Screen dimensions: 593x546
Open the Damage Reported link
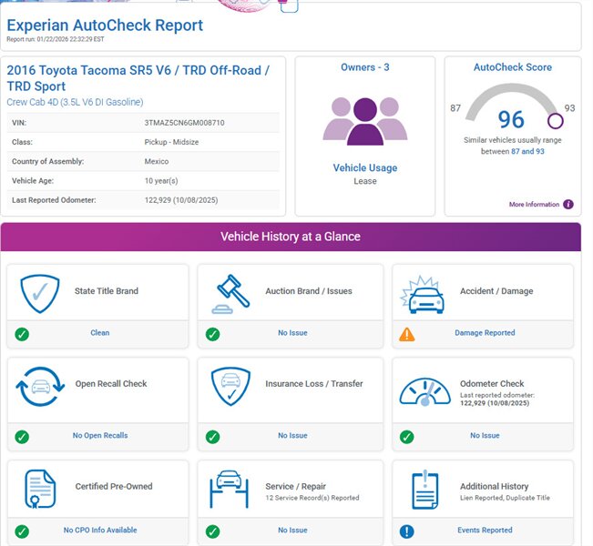click(485, 333)
